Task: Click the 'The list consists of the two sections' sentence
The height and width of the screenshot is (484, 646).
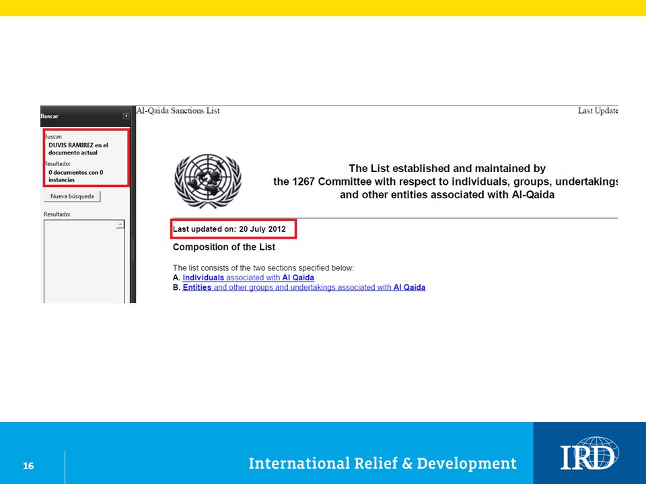Action: (x=263, y=268)
